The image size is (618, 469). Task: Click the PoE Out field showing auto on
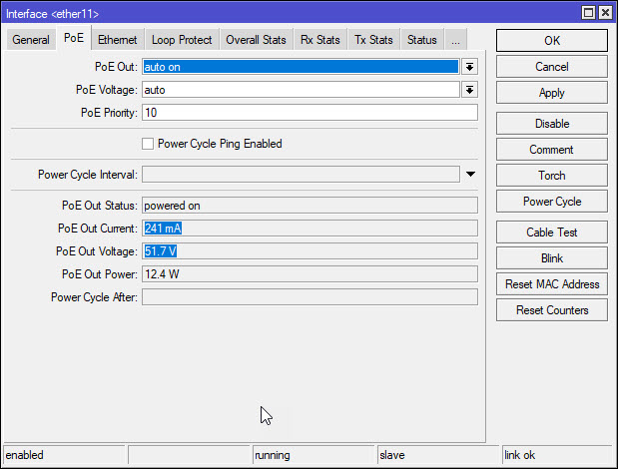tap(301, 67)
